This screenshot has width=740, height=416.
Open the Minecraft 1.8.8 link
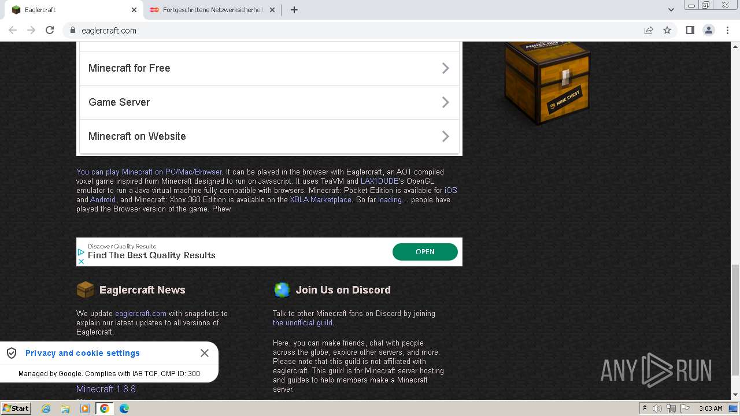click(106, 389)
